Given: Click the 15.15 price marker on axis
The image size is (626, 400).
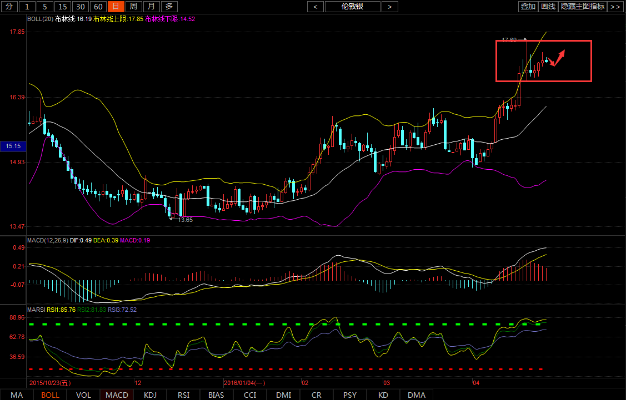Looking at the screenshot, I should tap(13, 146).
